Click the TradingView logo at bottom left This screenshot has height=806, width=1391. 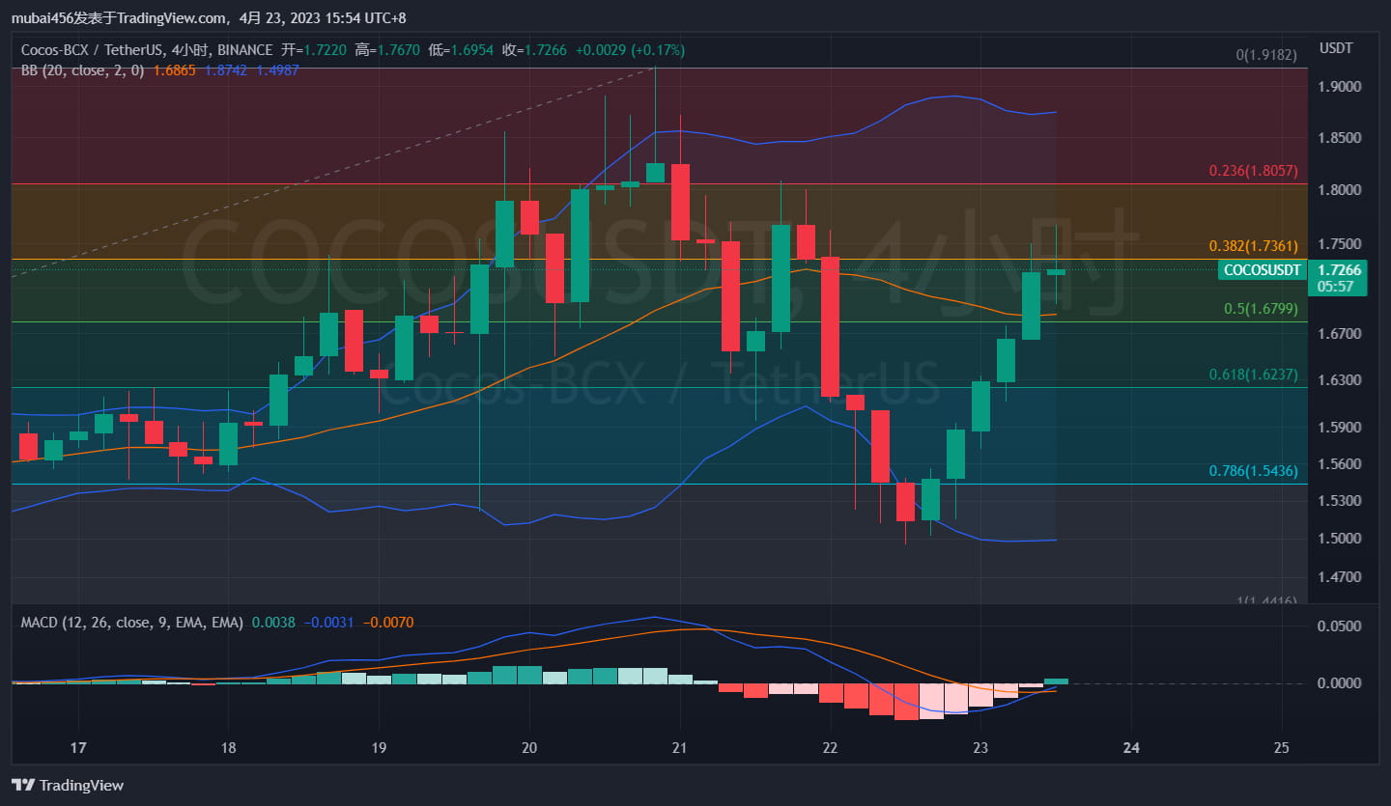68,785
